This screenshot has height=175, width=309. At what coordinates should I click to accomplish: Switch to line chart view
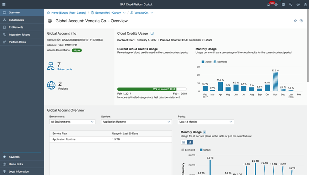tap(184, 142)
